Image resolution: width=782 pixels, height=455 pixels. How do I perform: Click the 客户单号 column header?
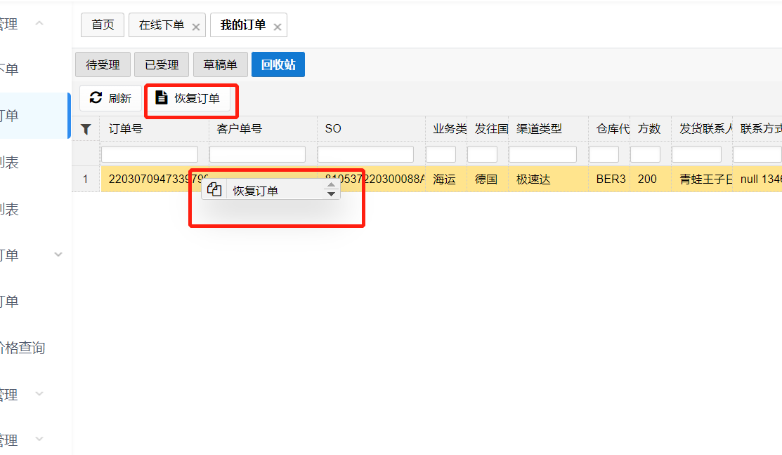click(262, 129)
